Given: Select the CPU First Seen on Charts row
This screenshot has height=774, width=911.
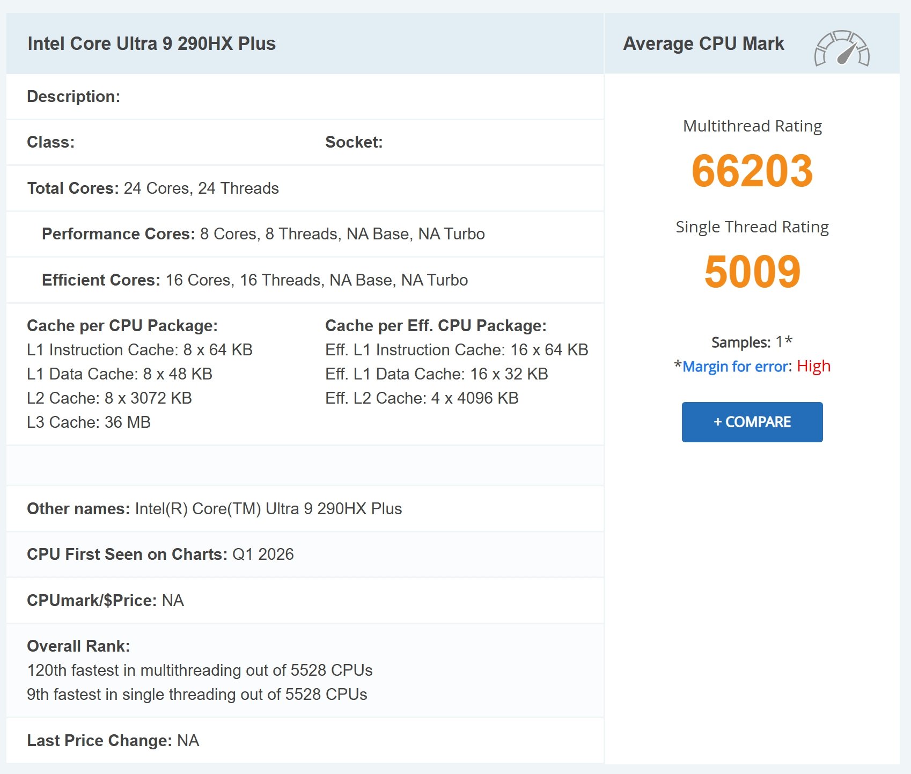Looking at the screenshot, I should (x=126, y=554).
